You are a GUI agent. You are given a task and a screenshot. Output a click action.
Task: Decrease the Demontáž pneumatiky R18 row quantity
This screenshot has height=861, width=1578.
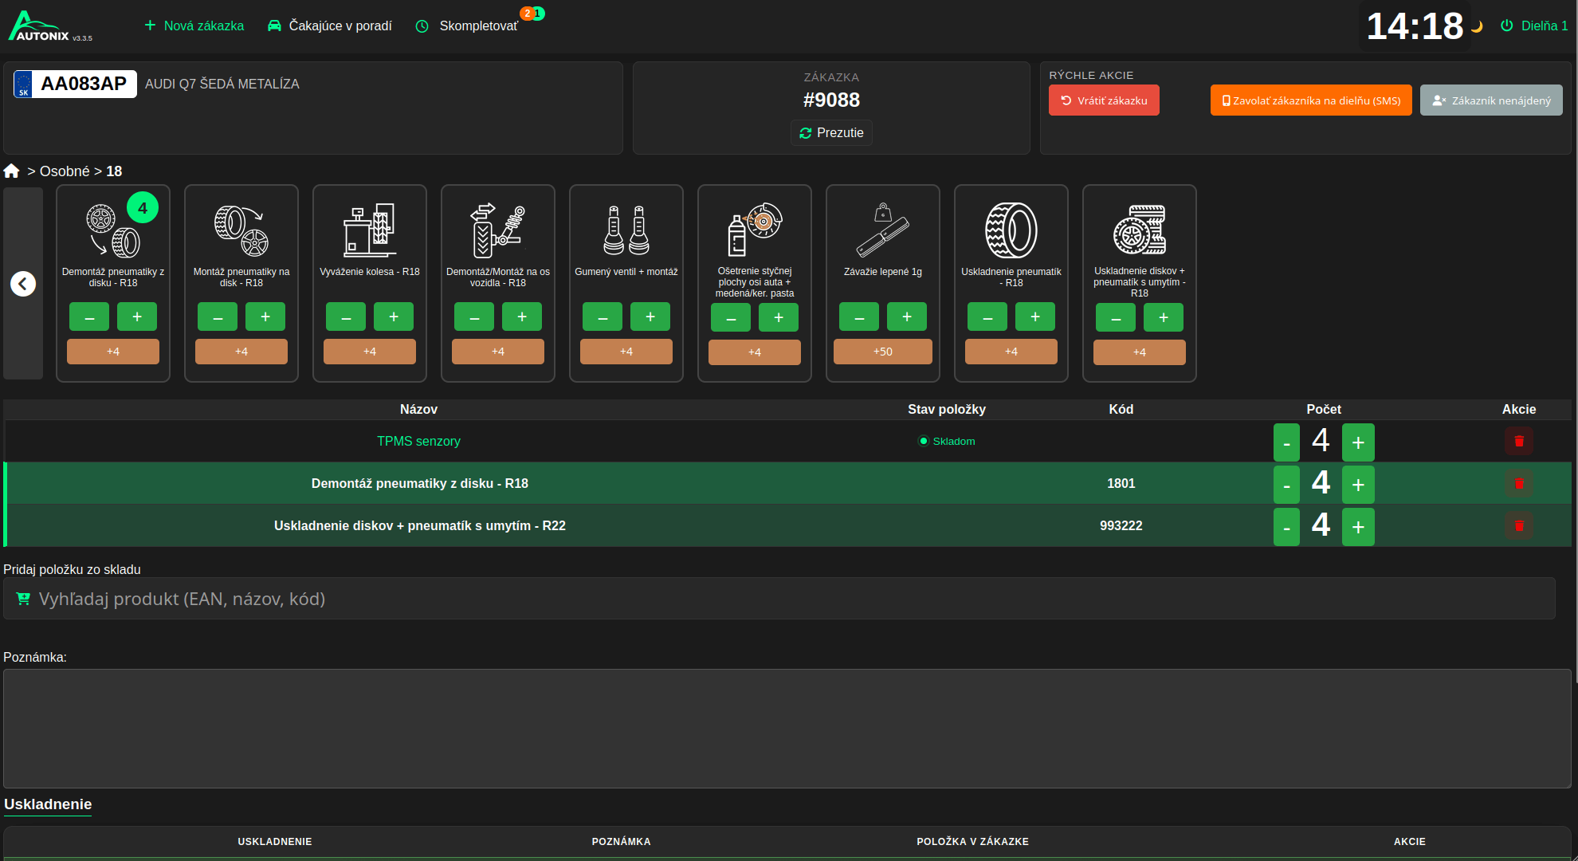1286,485
